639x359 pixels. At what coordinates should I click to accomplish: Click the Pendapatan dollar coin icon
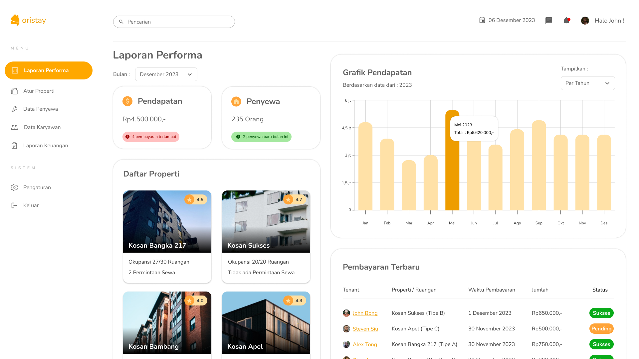click(127, 101)
